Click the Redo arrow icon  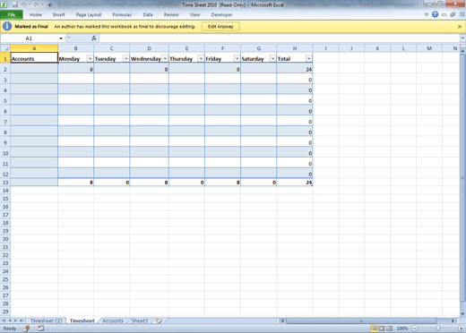[36, 4]
